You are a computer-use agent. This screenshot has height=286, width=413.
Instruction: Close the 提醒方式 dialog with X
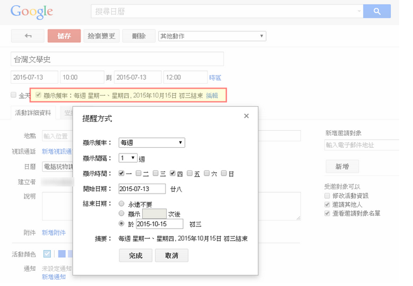[246, 116]
